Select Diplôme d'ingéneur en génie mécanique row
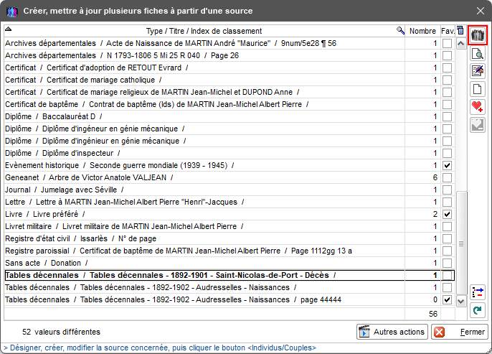Viewport: 492px width, 354px height. click(x=204, y=129)
